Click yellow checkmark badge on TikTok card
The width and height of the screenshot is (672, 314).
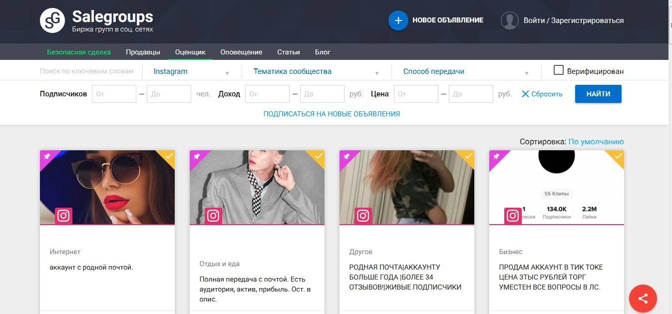point(618,157)
